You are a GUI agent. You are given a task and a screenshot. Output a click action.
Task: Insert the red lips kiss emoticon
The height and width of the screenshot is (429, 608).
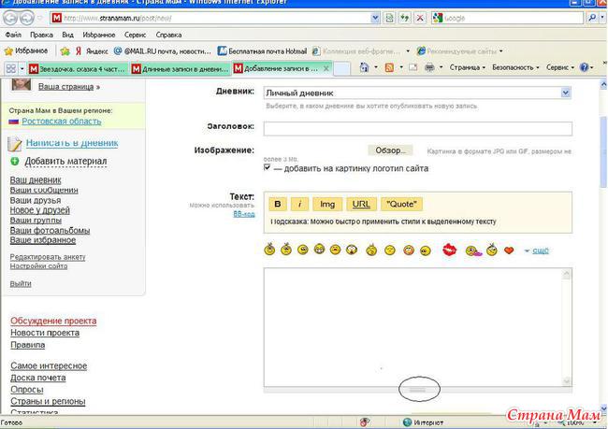click(x=450, y=250)
